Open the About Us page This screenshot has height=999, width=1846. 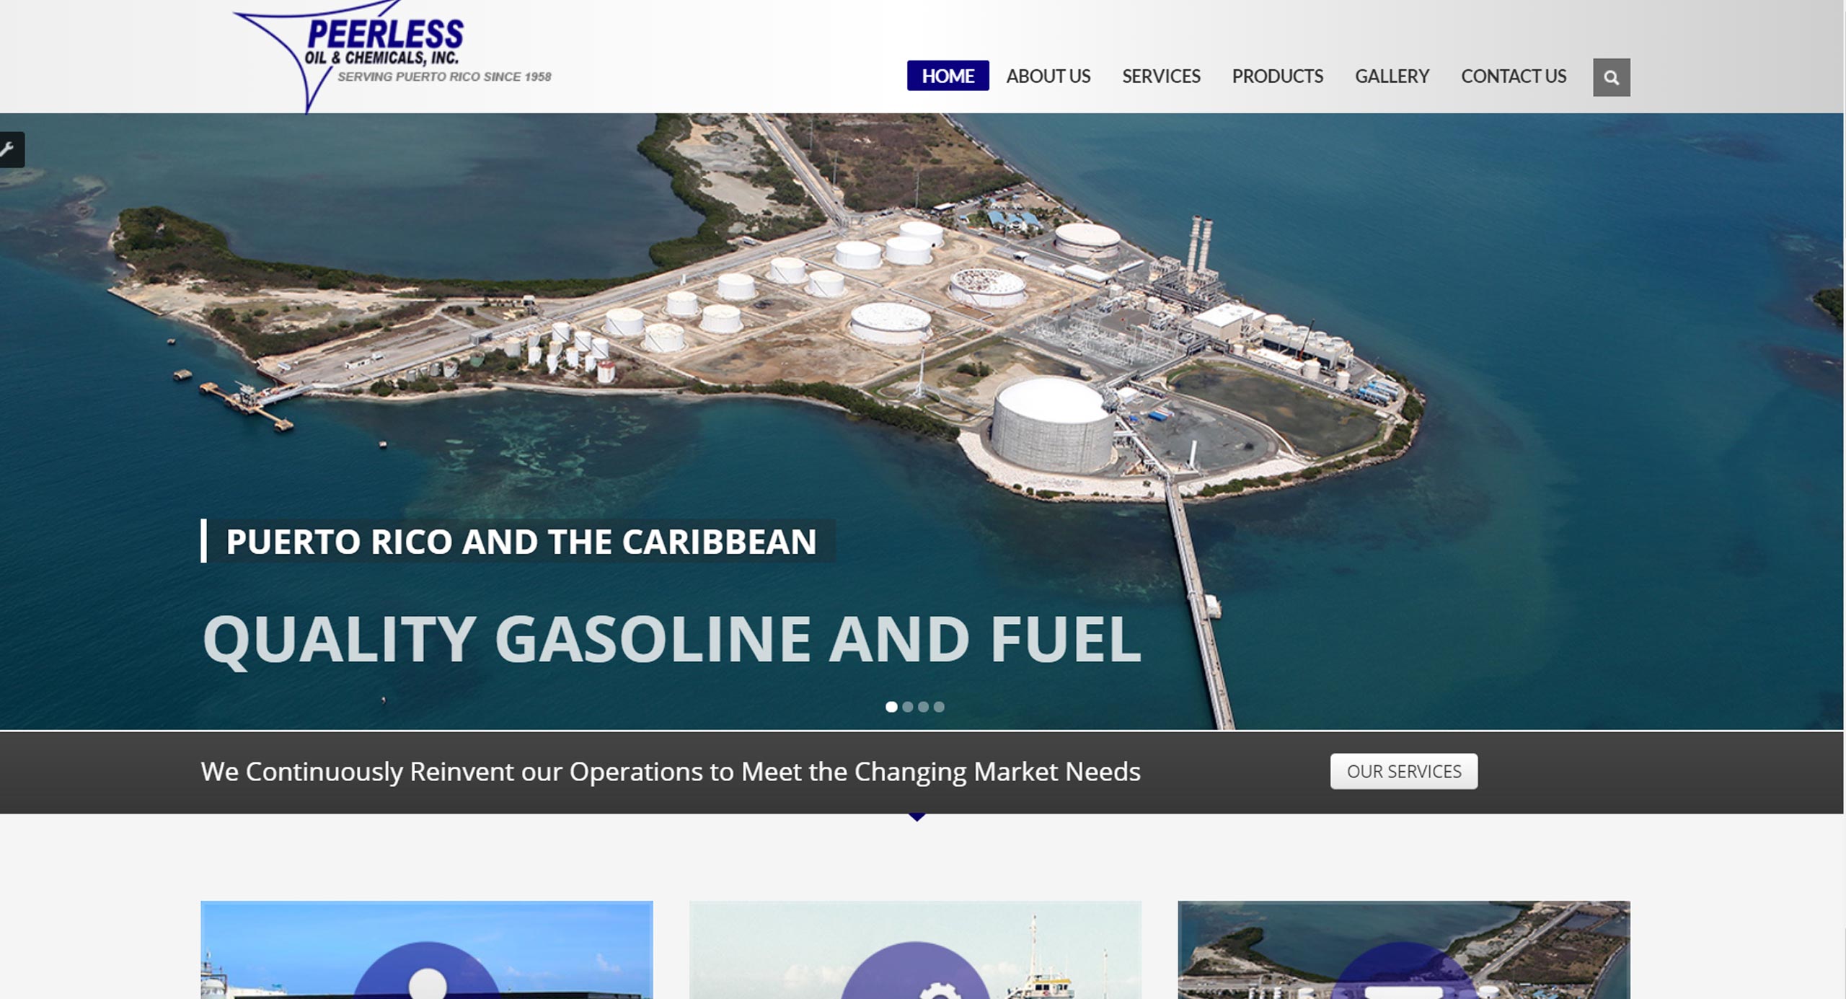pos(1048,76)
